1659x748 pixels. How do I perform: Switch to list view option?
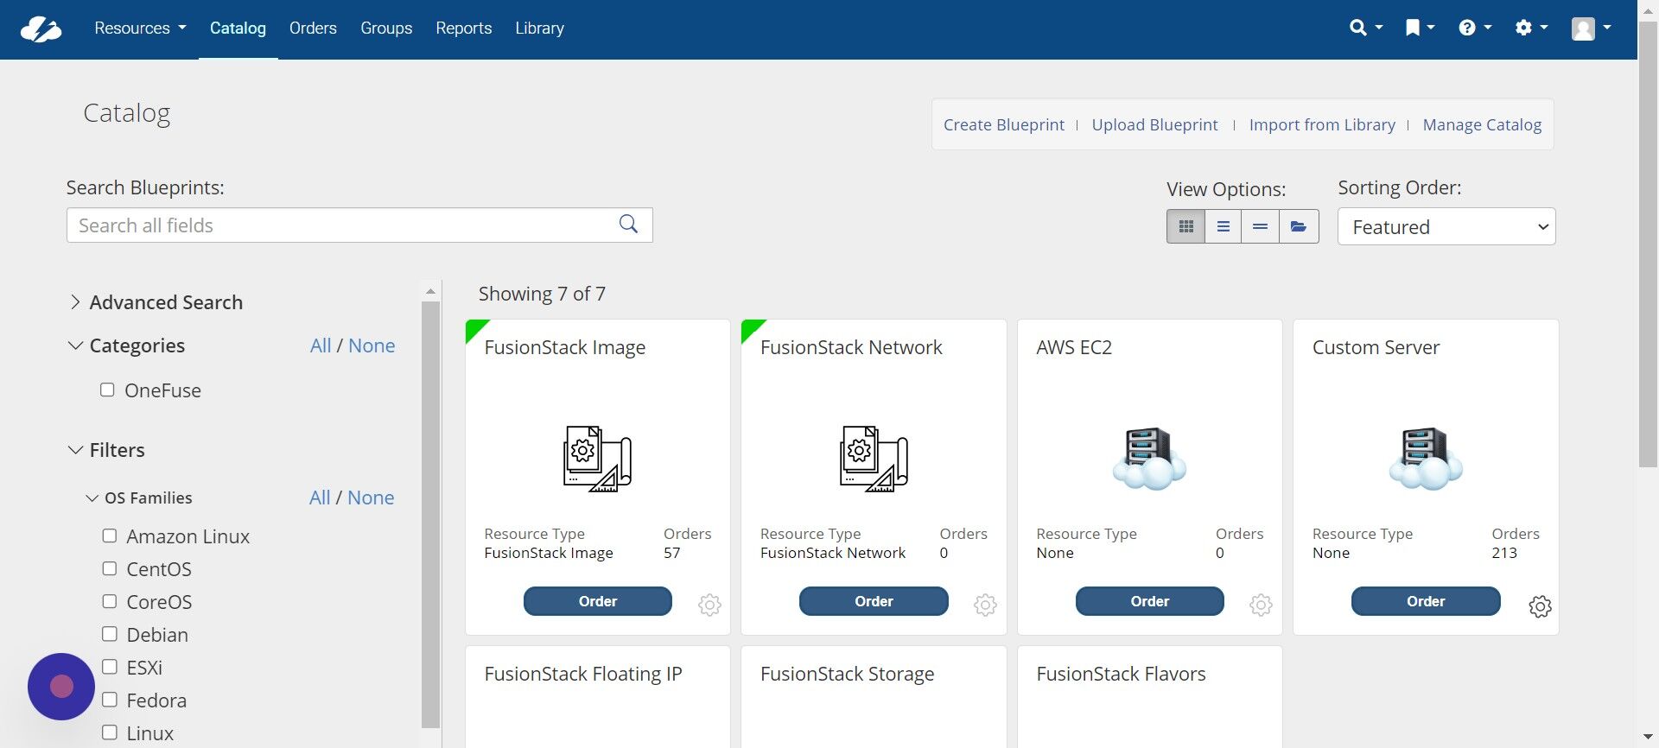click(x=1223, y=226)
